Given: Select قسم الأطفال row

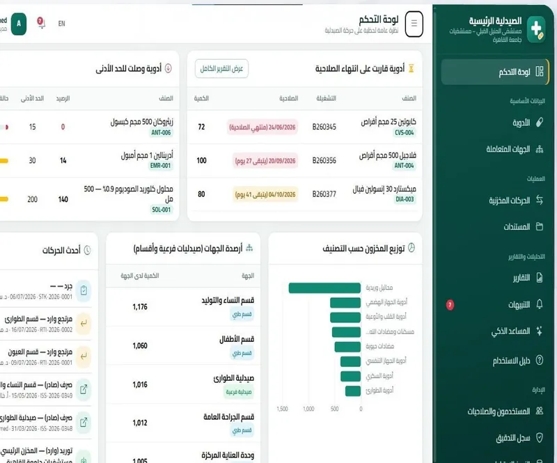Looking at the screenshot, I should coord(183,346).
